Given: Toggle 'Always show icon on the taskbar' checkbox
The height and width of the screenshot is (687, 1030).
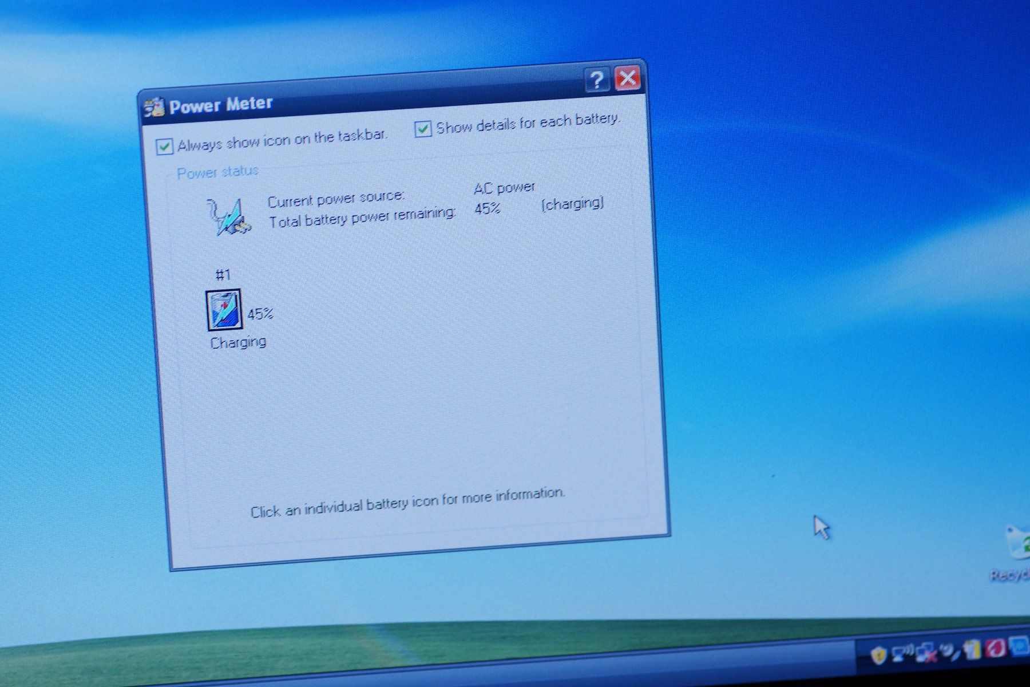Looking at the screenshot, I should (164, 147).
